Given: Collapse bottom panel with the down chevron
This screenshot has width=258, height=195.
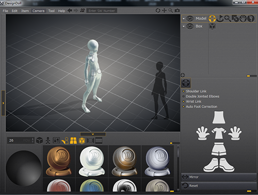Looking at the screenshot, I should (x=93, y=134).
